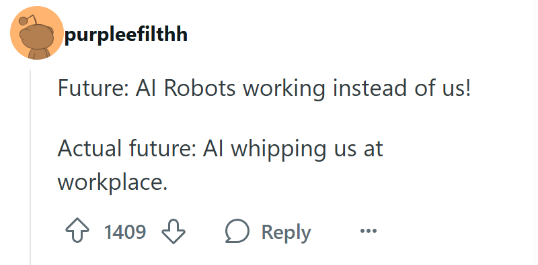Viewport: 538px width, 265px height.
Task: Click the word instead in the first line
Action: tap(370, 88)
